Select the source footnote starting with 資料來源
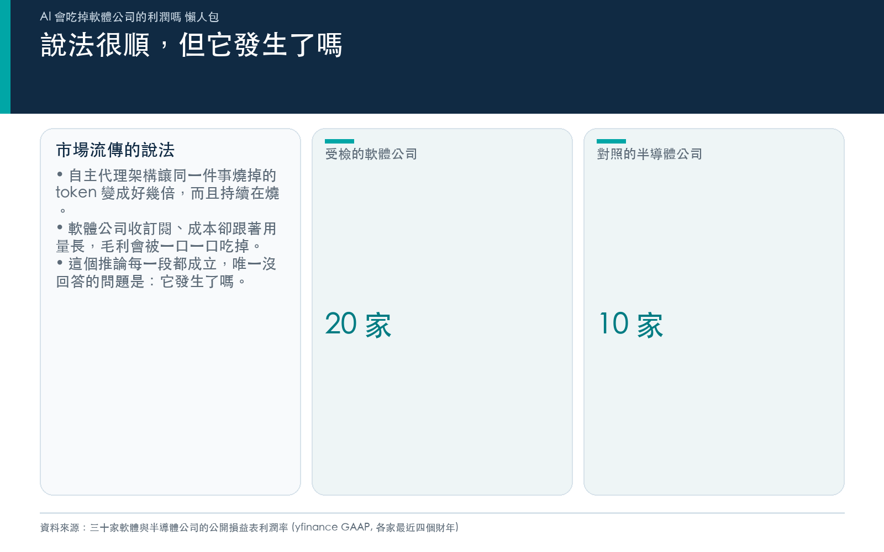The height and width of the screenshot is (552, 884). (249, 527)
